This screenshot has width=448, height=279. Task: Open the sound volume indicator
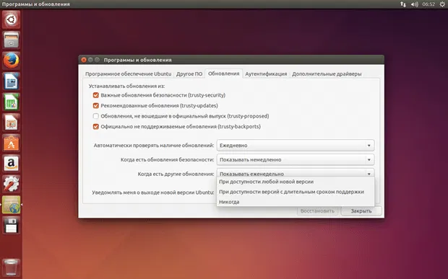pos(415,4)
